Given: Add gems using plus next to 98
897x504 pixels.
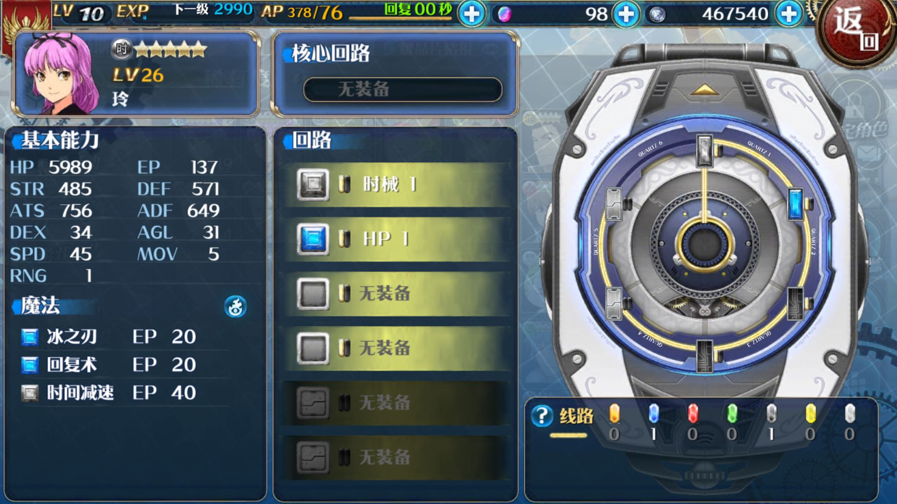Looking at the screenshot, I should pos(626,14).
